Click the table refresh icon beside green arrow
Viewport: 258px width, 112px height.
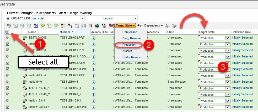[104, 25]
